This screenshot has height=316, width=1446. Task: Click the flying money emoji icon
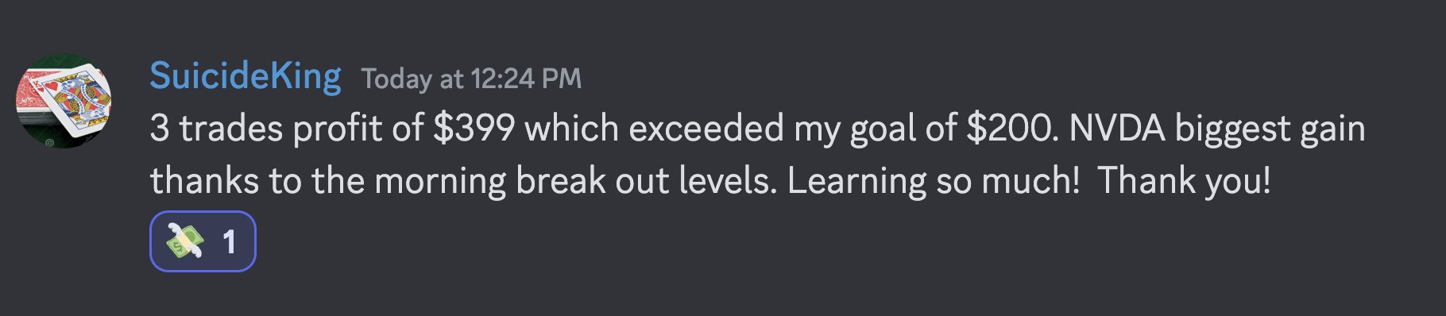coord(184,241)
